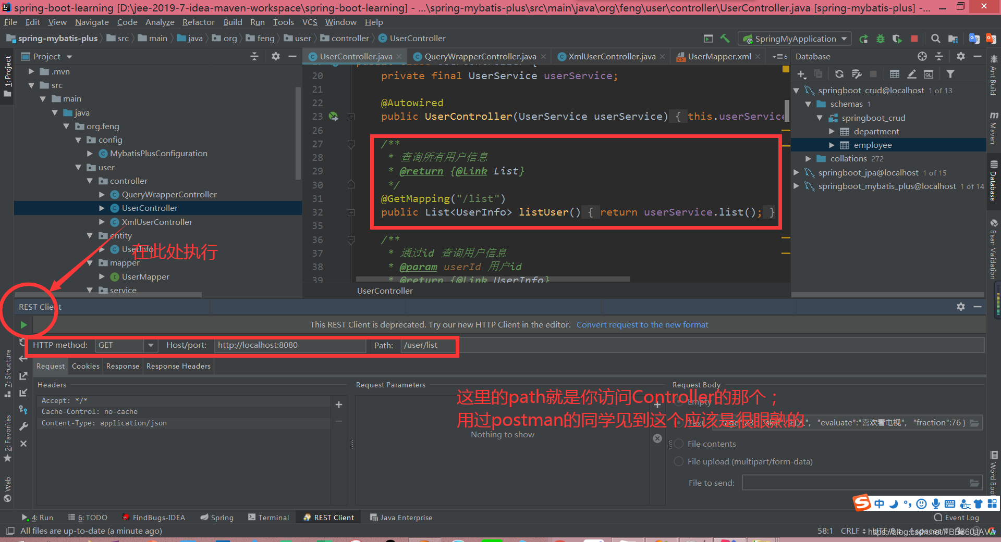1001x542 pixels.
Task: Open file browse icon beside File to send
Action: click(x=974, y=483)
